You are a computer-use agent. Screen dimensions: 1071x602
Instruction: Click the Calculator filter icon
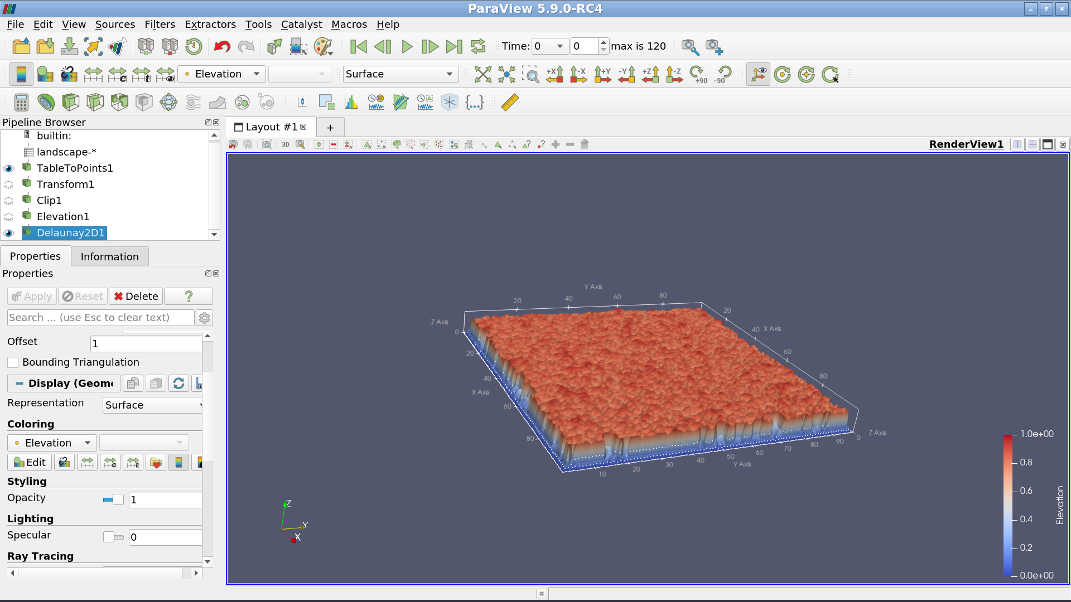coord(21,102)
